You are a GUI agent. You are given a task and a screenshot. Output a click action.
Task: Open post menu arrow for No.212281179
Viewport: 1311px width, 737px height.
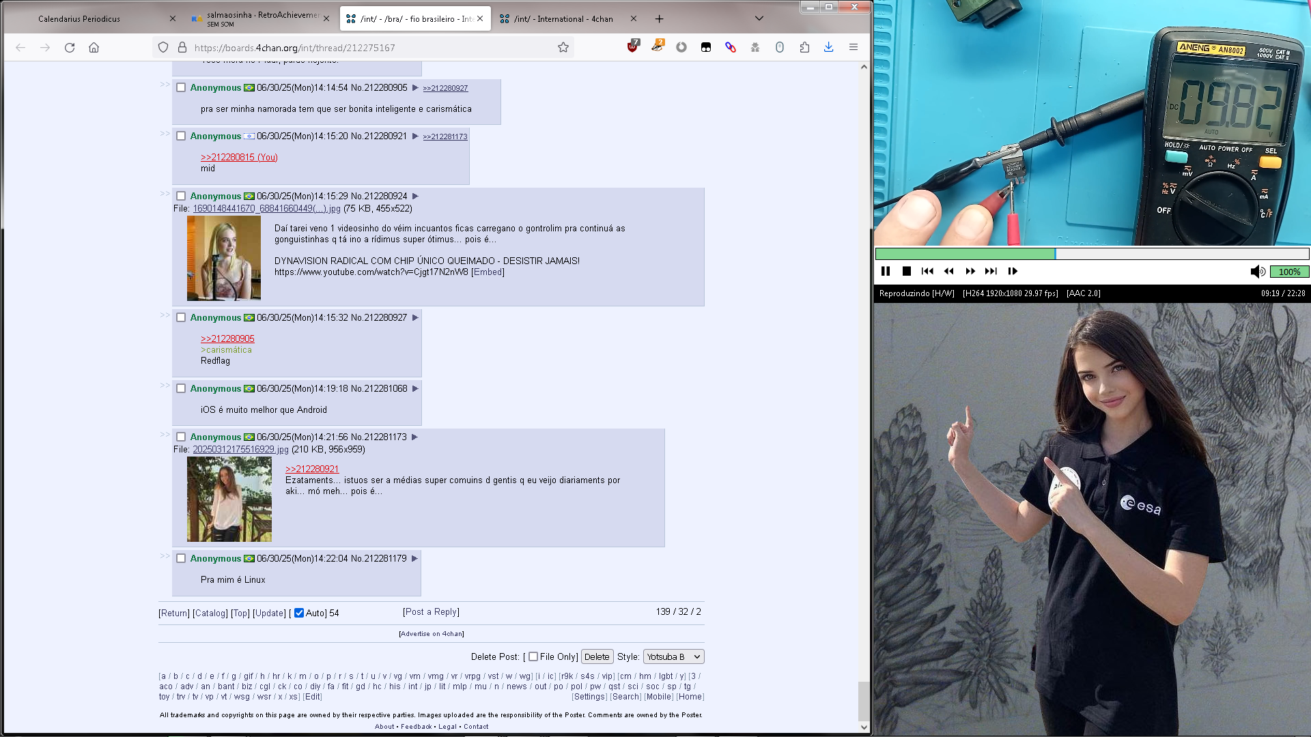414,558
